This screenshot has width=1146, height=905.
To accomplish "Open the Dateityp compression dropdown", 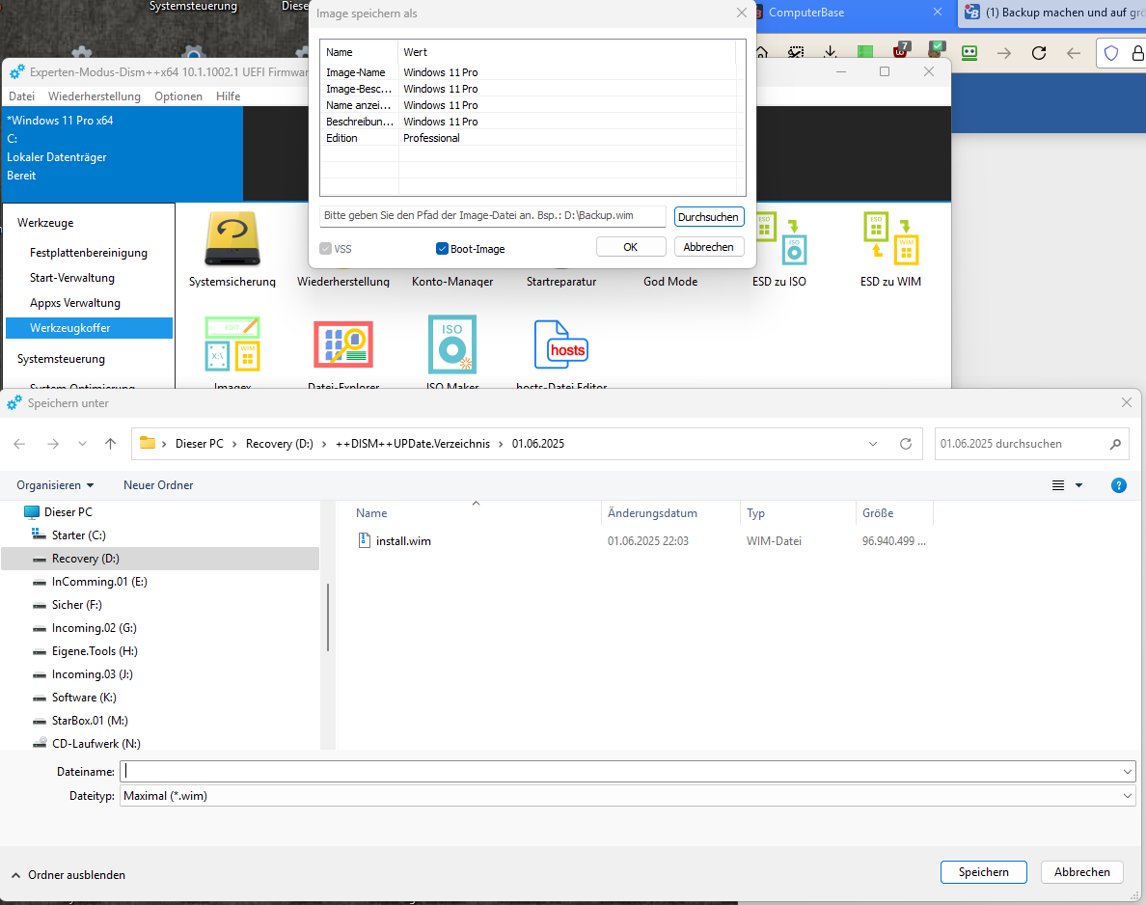I will 1127,796.
